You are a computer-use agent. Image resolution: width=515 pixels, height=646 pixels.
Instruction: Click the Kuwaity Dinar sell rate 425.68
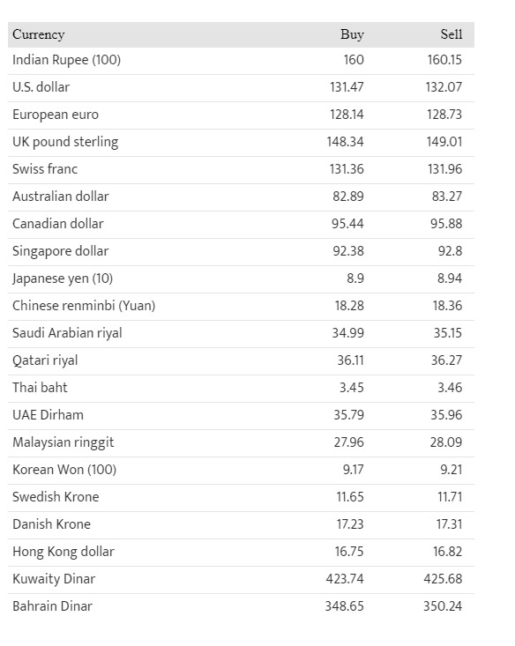coord(443,579)
